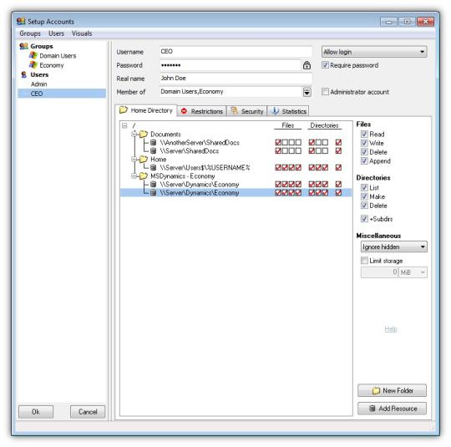The image size is (451, 447).
Task: Toggle the Files Read permission
Action: [x=364, y=135]
